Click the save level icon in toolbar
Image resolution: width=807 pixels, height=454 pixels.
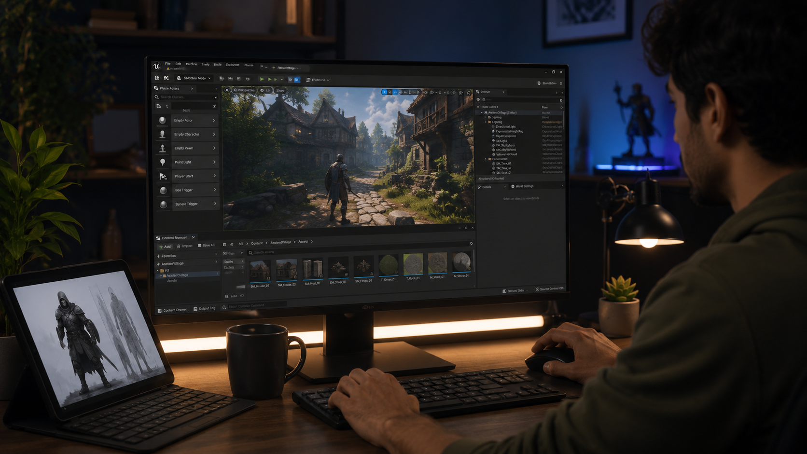[x=157, y=78]
